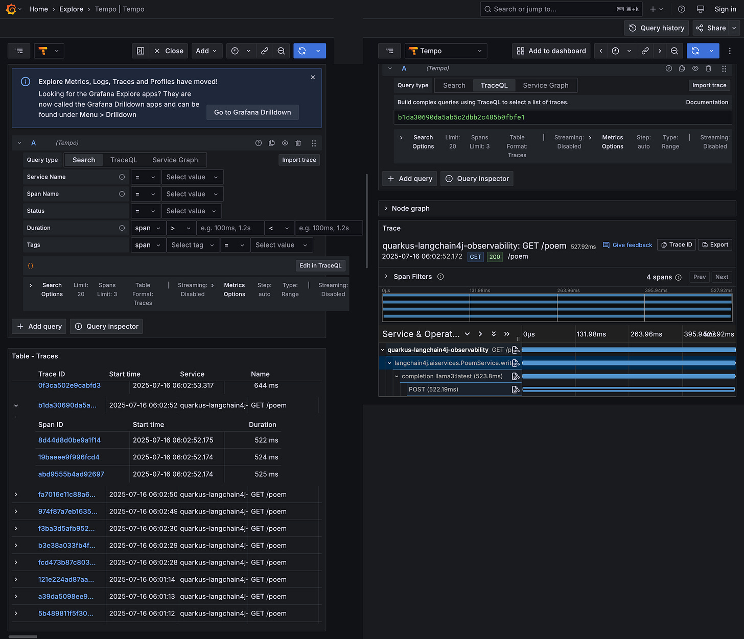Click the zoom out time range icon in left pane
This screenshot has height=639, width=744.
[281, 51]
